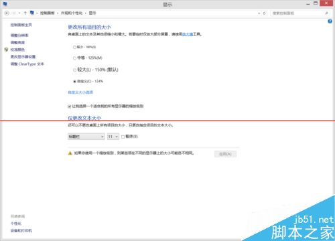
Task: Open 控制面板主页 link
Action: 21,25
